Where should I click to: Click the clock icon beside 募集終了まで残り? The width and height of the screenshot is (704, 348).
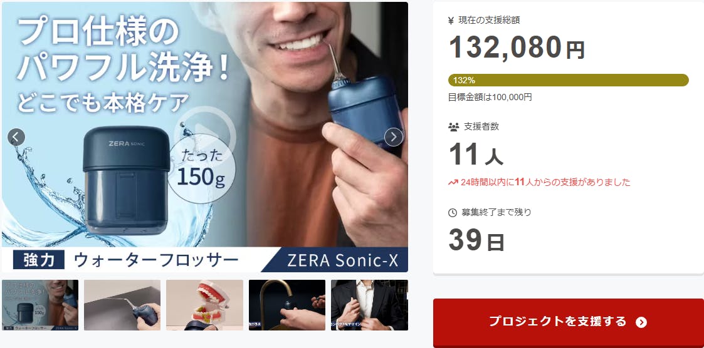453,213
